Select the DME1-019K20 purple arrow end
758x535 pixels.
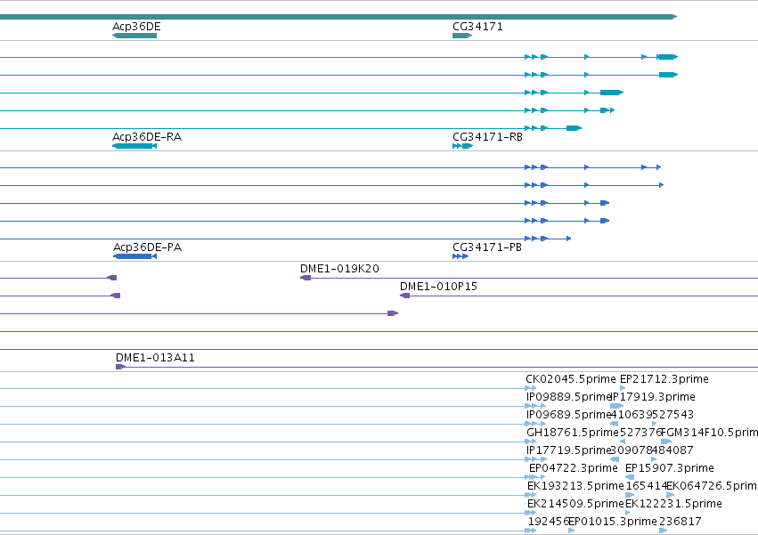pyautogui.click(x=306, y=278)
